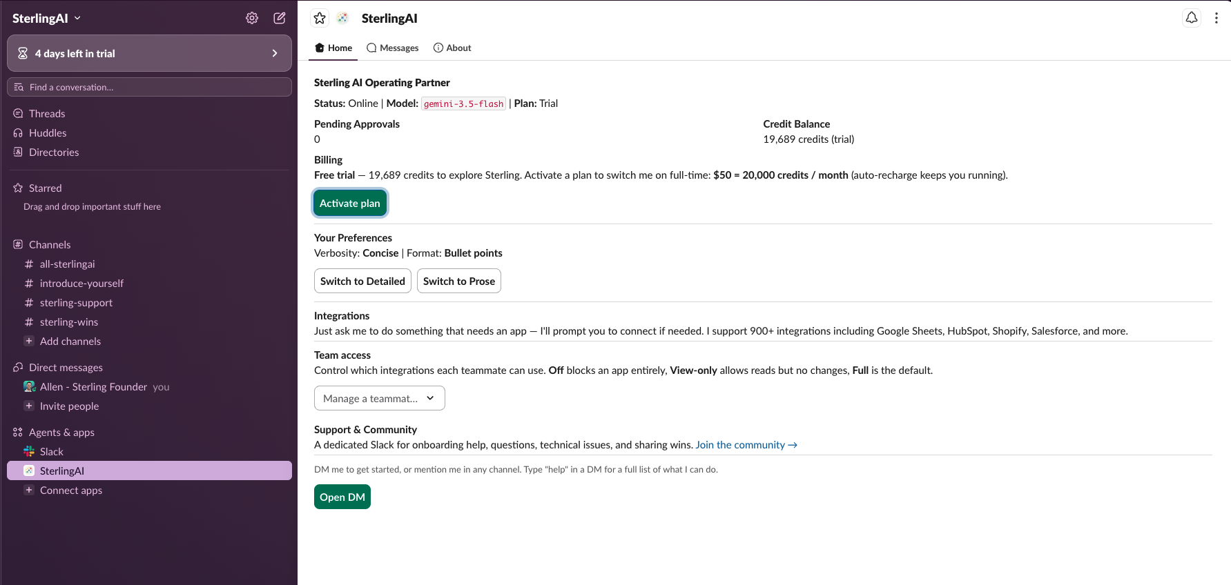Star the SterlingAI app
This screenshot has height=585, width=1231.
coord(320,18)
